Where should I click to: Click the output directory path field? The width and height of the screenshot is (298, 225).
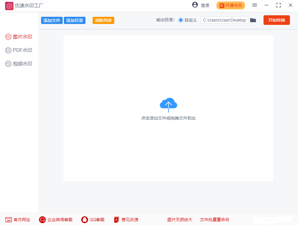click(224, 20)
